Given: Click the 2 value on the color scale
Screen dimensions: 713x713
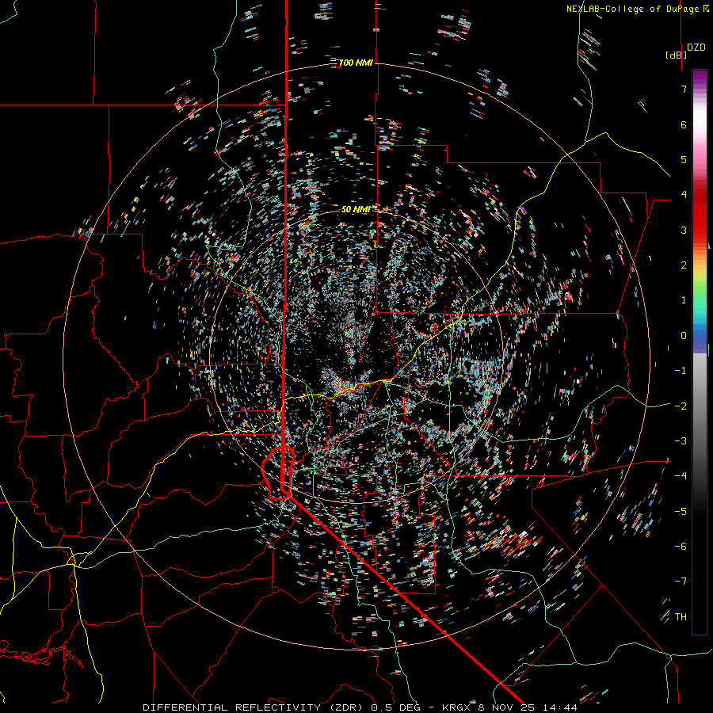Looking at the screenshot, I should [x=684, y=265].
